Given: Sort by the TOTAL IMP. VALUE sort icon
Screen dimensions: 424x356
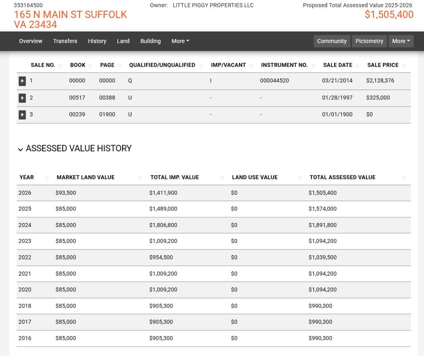Looking at the screenshot, I should click(222, 178).
